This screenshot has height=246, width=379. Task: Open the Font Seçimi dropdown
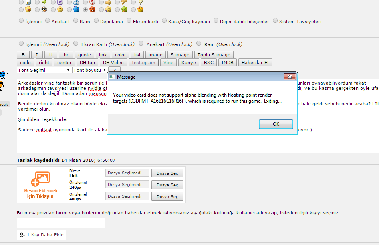[44, 70]
